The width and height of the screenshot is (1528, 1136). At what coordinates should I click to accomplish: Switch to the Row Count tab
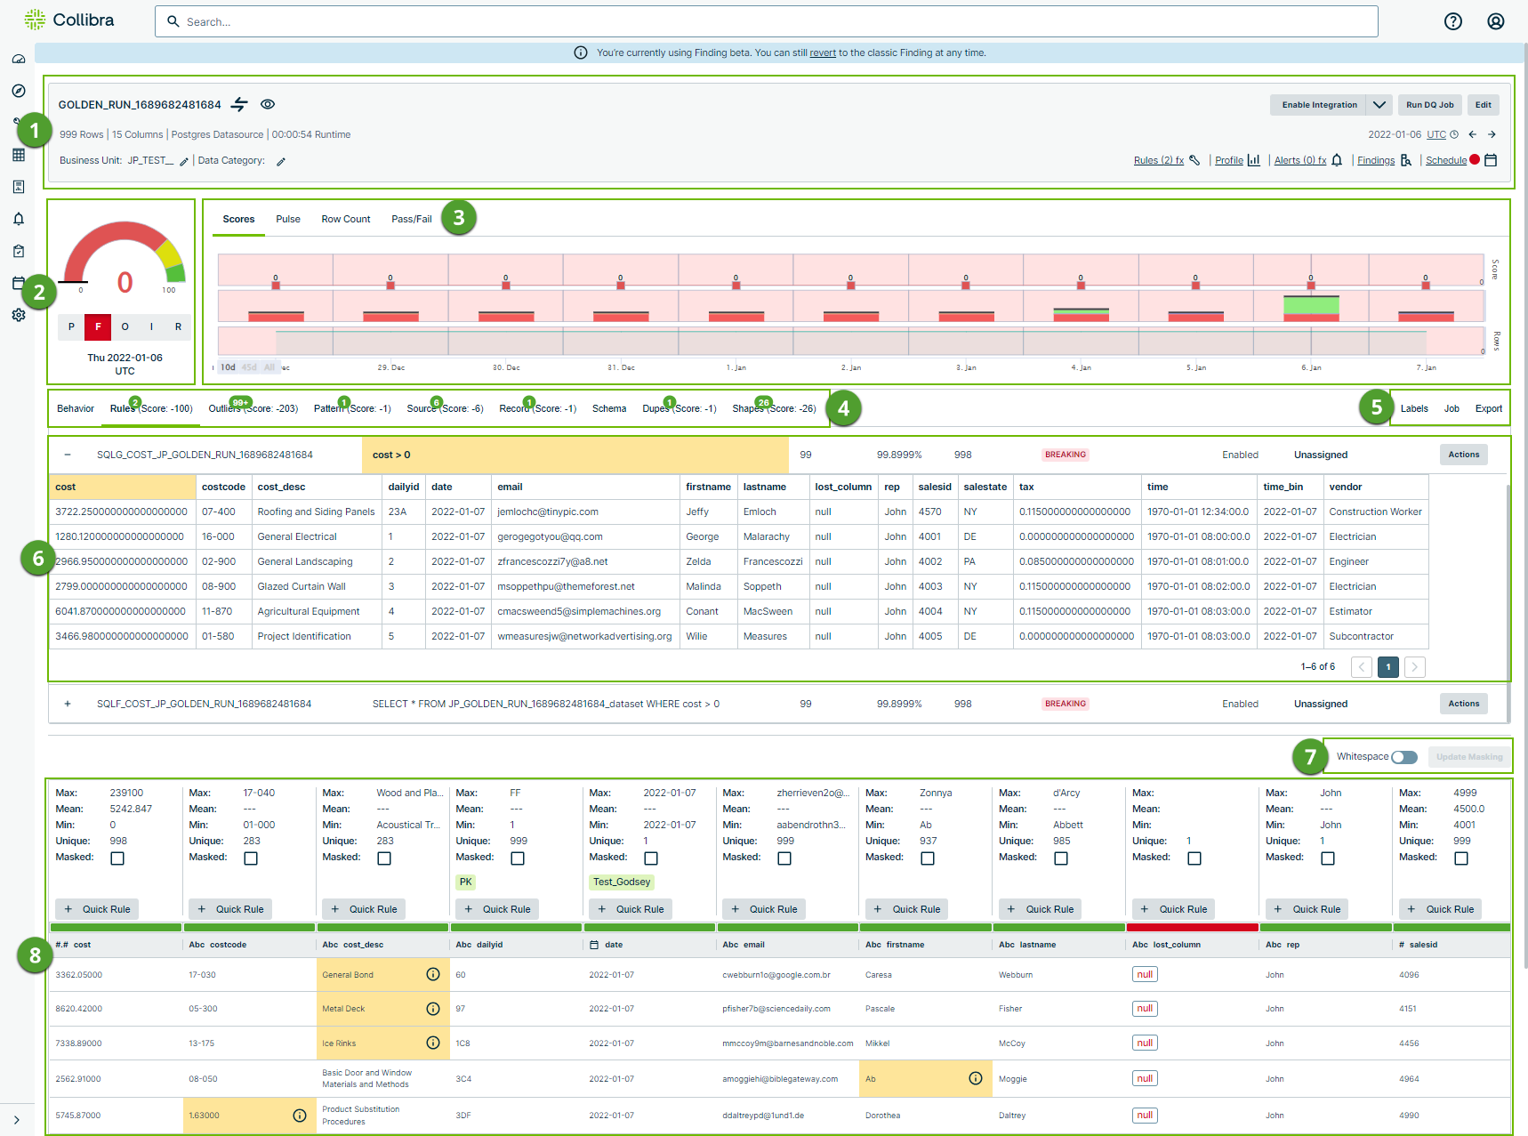tap(345, 219)
